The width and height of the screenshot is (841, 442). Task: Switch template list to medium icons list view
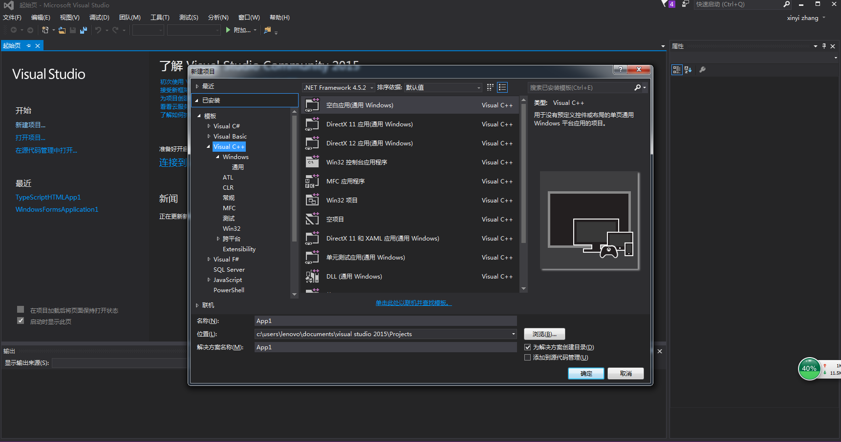[x=502, y=87]
